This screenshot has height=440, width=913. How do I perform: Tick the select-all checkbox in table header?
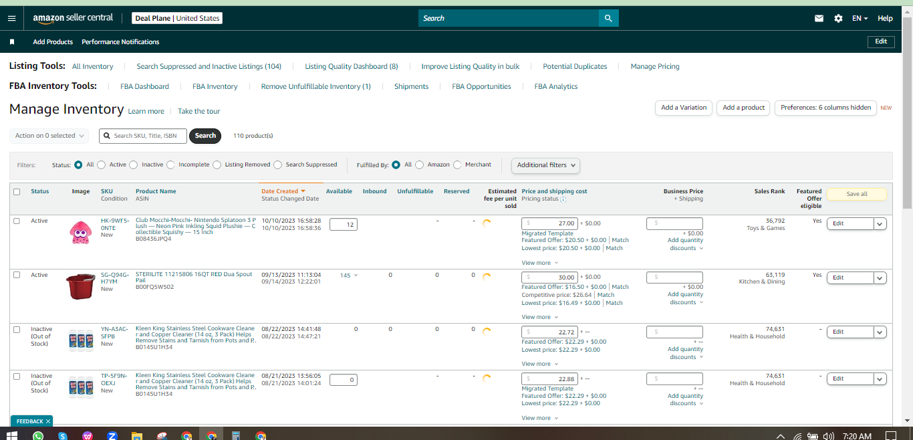point(17,192)
